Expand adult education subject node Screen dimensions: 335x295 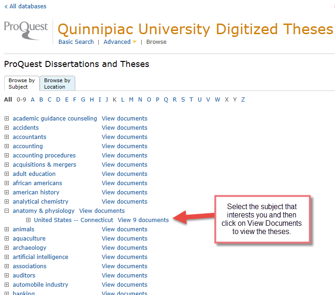7,174
